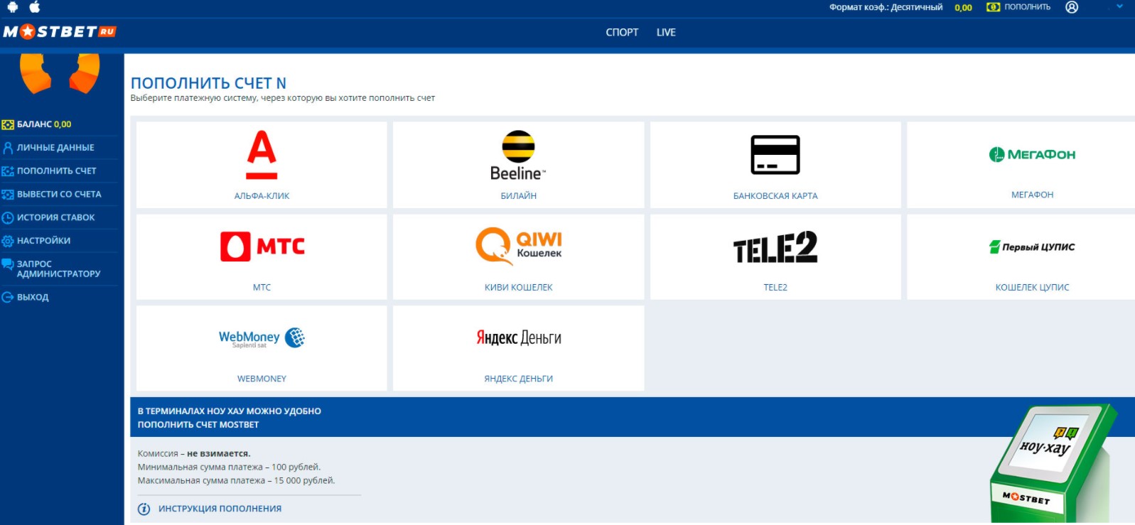Open Личные данные in sidebar
This screenshot has width=1135, height=525.
(55, 148)
